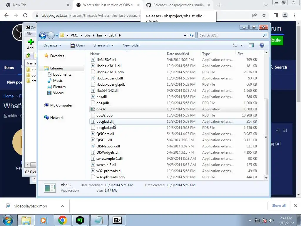Image resolution: width=301 pixels, height=226 pixels.
Task: Click obs in address breadcrumb
Action: point(87,35)
